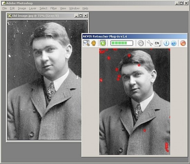The image size is (190, 164).
Task: Maximize the Old Image.jpg document window
Action: coord(81,16)
